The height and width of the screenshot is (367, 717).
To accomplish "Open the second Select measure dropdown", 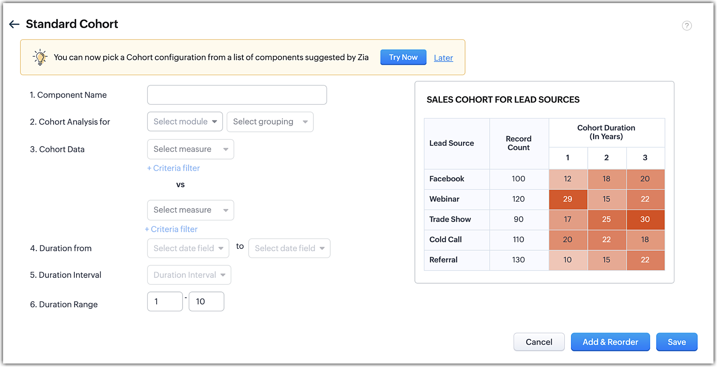I will click(x=190, y=210).
